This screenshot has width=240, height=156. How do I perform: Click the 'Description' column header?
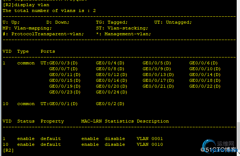click(153, 121)
